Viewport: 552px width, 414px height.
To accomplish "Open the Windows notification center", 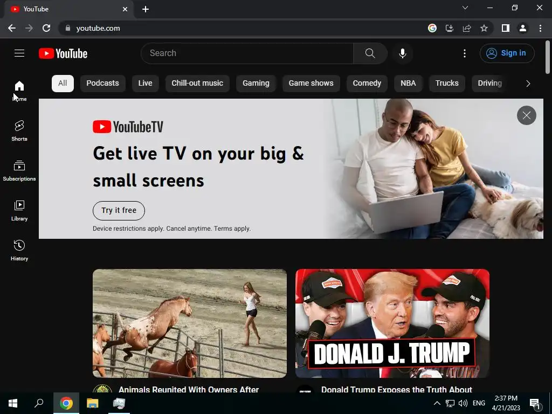I will coord(535,403).
